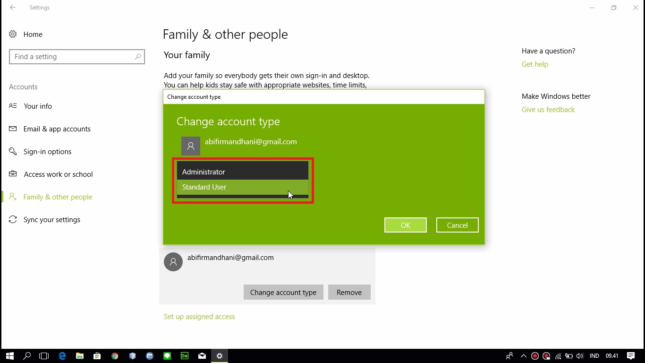Show hidden system tray icons
645x363 pixels.
[523, 356]
